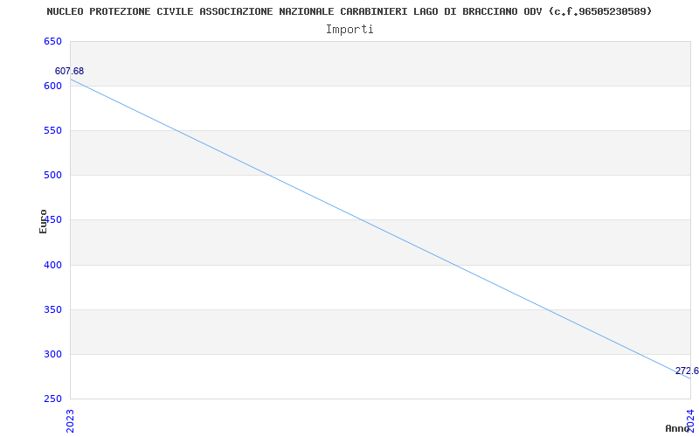Click the 607.68 data value label
Viewport: 699px width, 437px height.
tap(69, 71)
